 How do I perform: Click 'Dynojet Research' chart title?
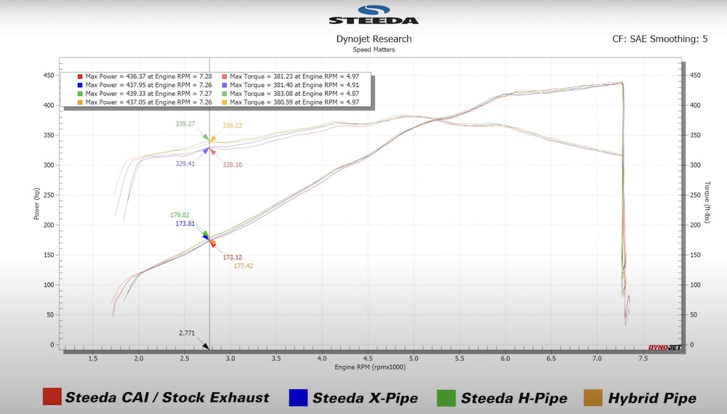[374, 39]
